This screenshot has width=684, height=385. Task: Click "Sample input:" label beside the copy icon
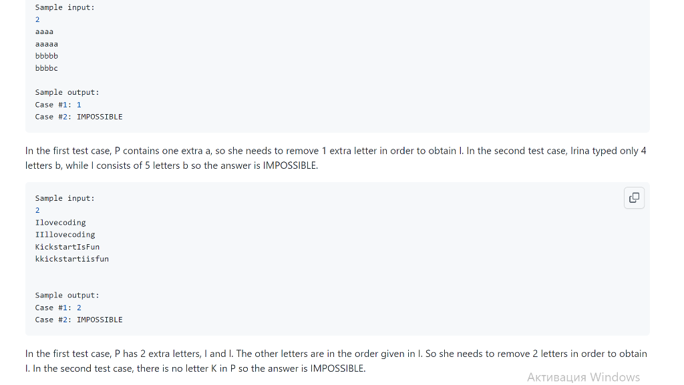pos(65,198)
